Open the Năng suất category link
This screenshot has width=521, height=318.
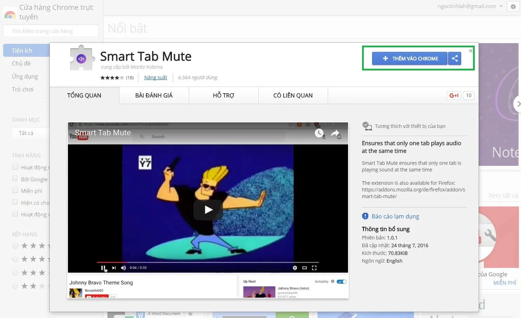tap(155, 77)
